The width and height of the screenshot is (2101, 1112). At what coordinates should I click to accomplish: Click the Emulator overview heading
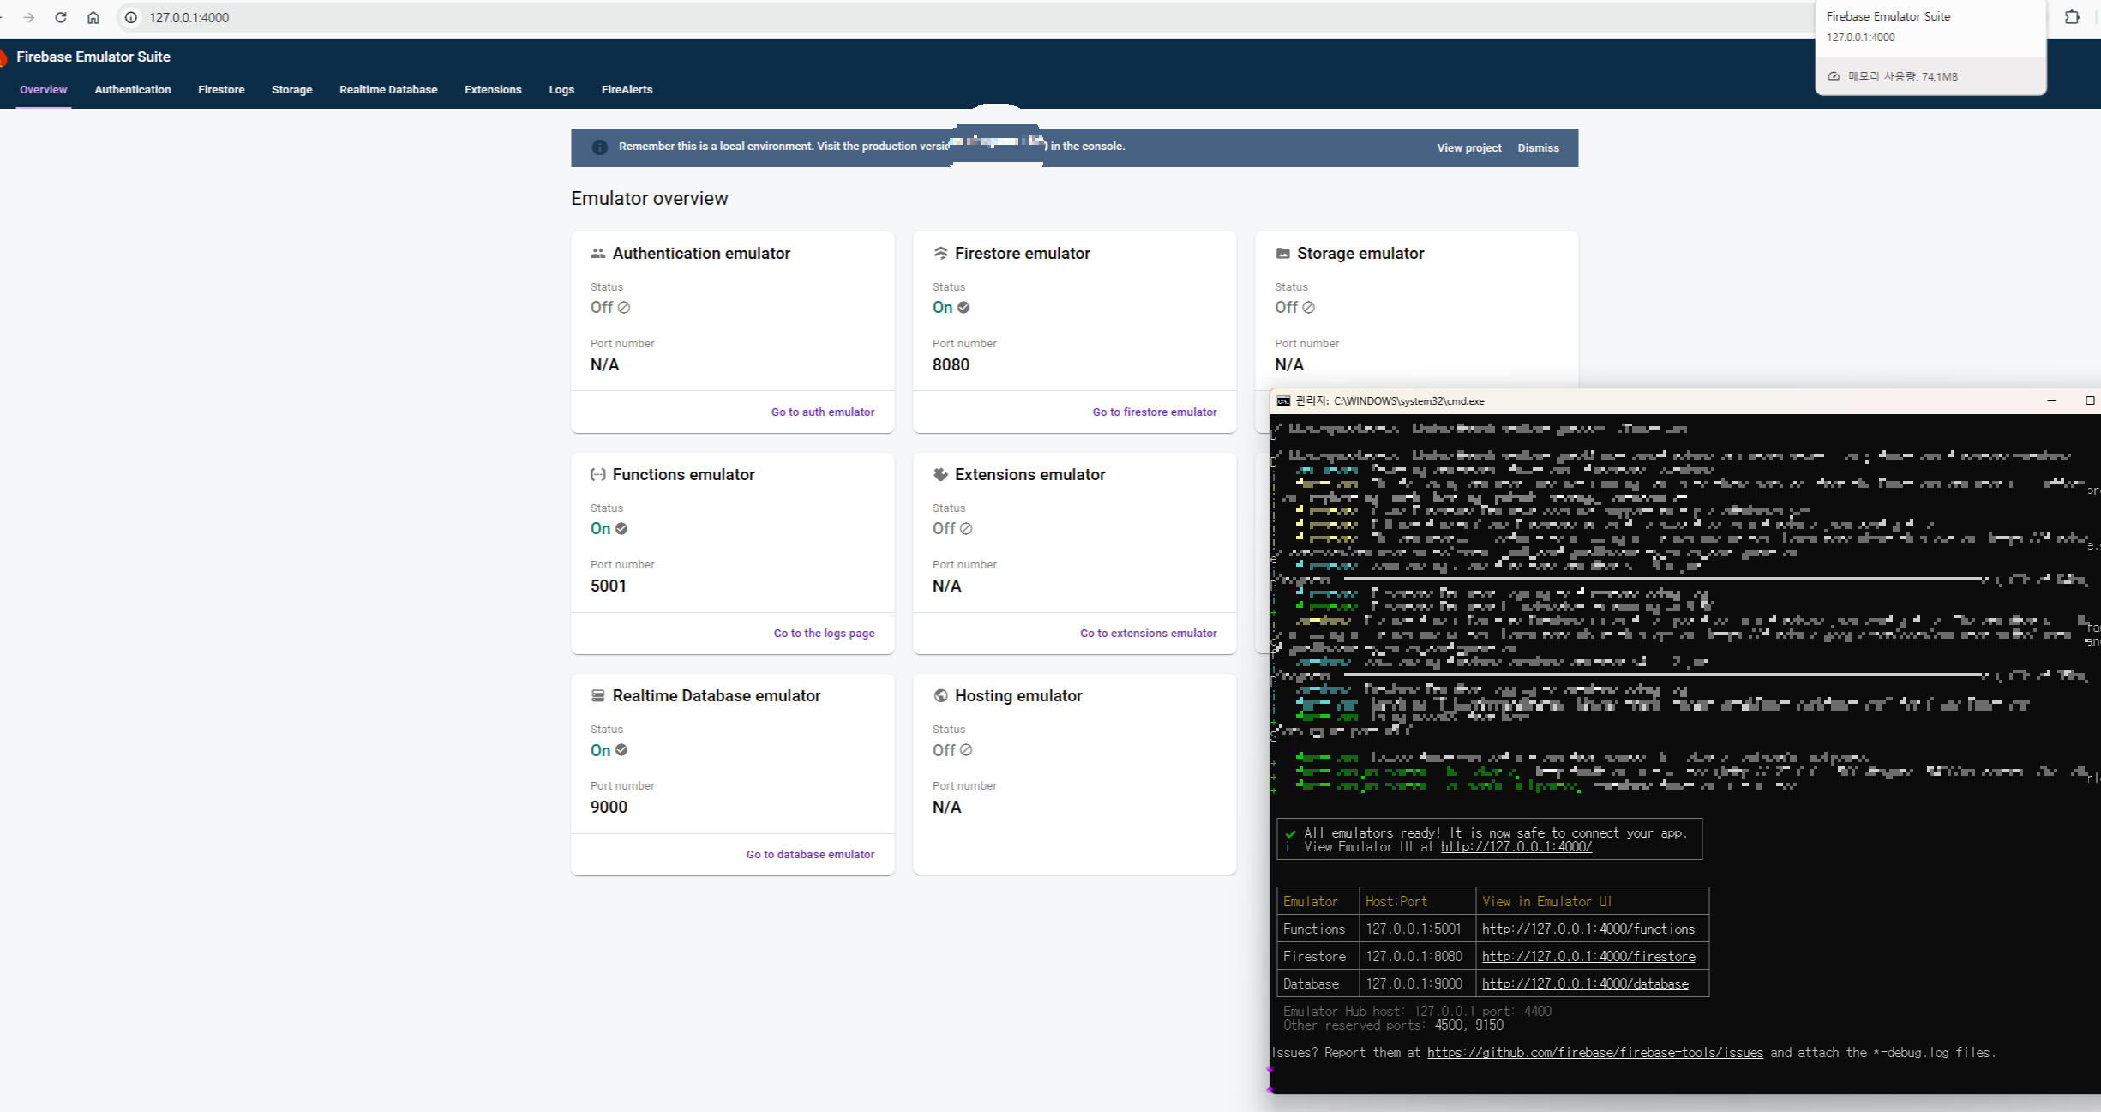click(650, 198)
